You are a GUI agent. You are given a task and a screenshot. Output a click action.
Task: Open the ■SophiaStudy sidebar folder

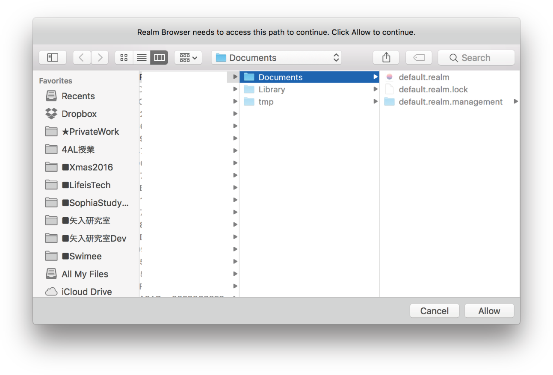pyautogui.click(x=95, y=203)
